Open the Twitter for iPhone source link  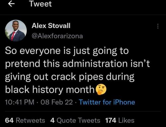107,102
